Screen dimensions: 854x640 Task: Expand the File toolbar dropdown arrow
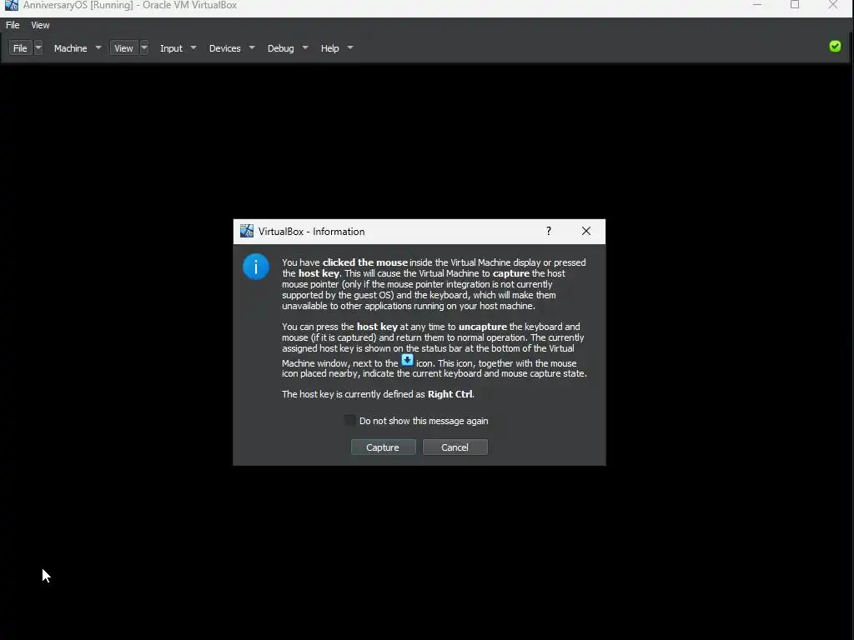[x=38, y=47]
